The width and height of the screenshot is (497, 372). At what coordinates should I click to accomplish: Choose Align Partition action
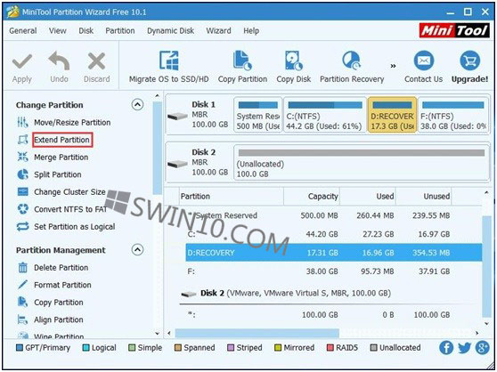point(59,320)
